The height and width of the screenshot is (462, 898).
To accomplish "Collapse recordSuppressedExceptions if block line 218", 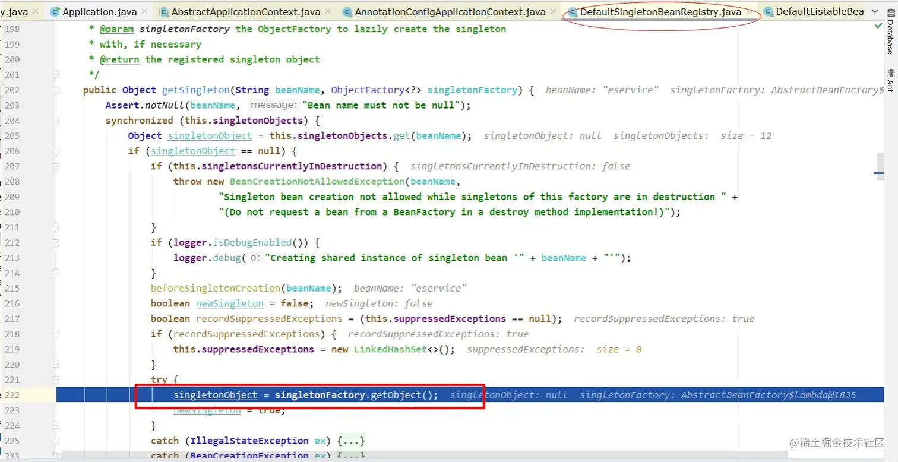I will [56, 334].
